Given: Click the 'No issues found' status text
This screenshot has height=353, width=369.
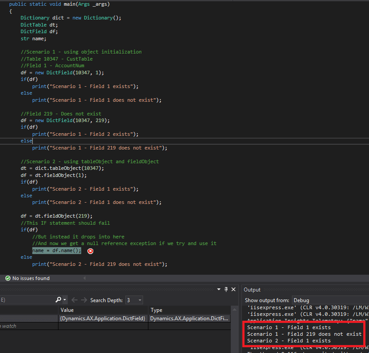Looking at the screenshot, I should 31,278.
